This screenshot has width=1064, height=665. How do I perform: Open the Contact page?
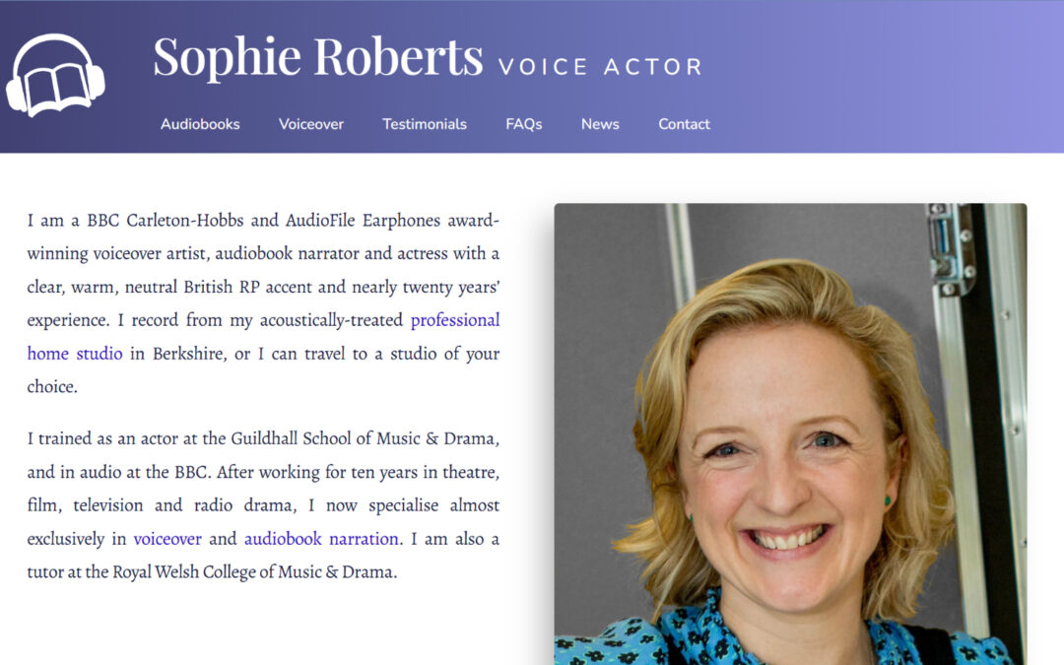tap(684, 124)
